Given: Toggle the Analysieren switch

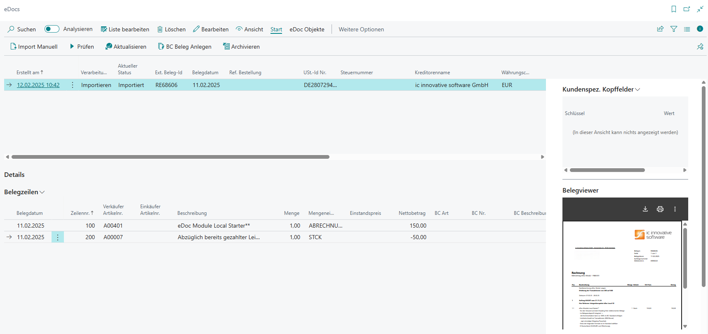Looking at the screenshot, I should coord(52,29).
